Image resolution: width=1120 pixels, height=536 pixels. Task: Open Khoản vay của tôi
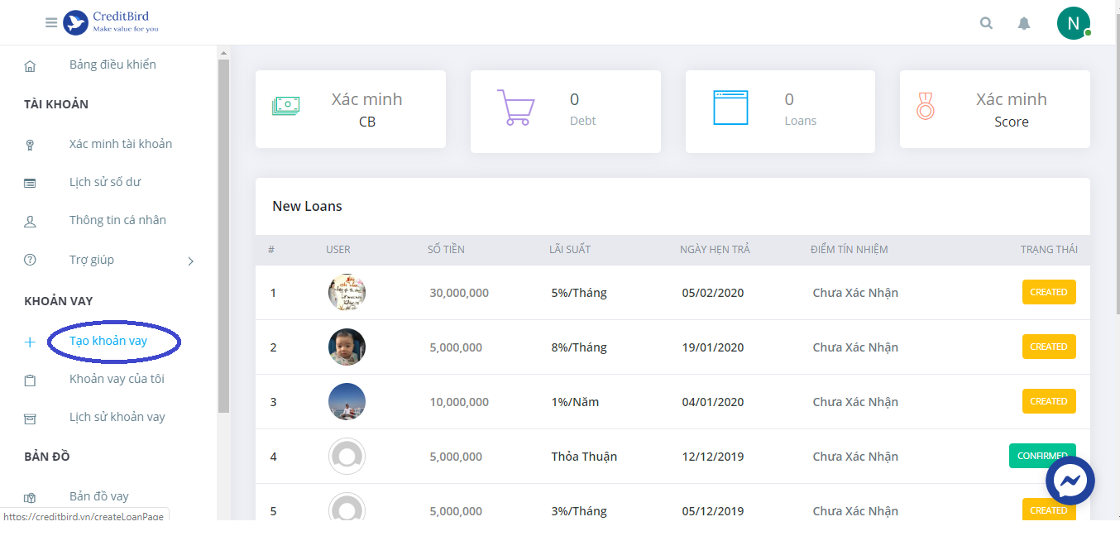[x=117, y=379]
